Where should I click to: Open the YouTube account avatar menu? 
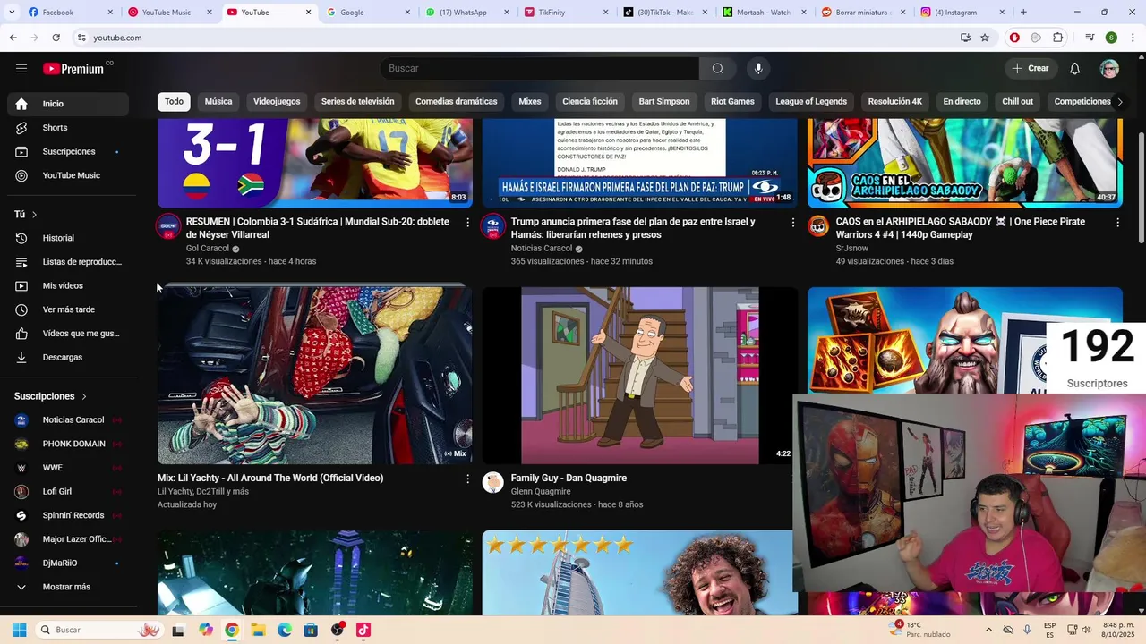(1109, 69)
